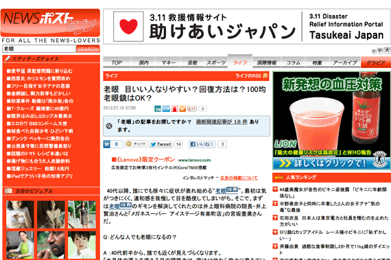Open ranking article 44歳美魔女が金色のビキニ姿披露
This screenshot has width=391, height=260.
coord(333,193)
